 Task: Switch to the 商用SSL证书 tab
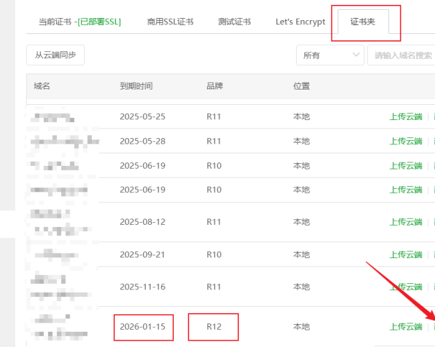pyautogui.click(x=170, y=22)
